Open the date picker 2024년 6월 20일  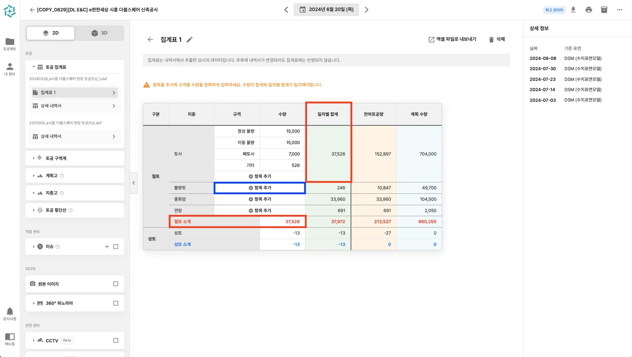pyautogui.click(x=326, y=10)
